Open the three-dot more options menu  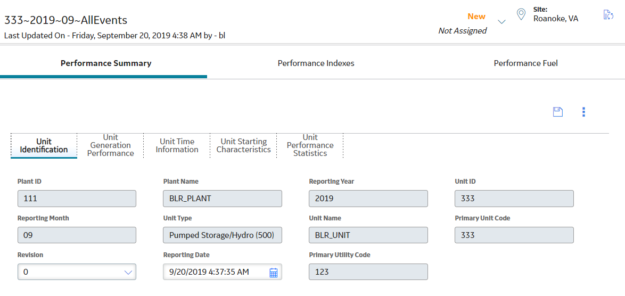(583, 112)
